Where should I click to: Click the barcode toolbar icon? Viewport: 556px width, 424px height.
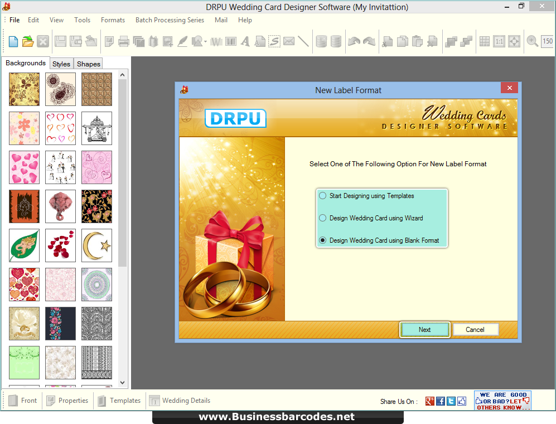(x=231, y=41)
